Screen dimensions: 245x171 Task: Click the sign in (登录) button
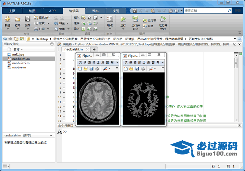click(238, 11)
